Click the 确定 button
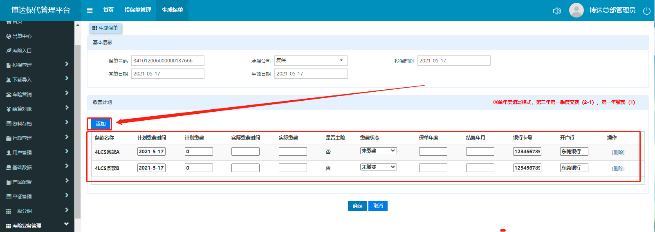The height and width of the screenshot is (232, 655). (357, 206)
